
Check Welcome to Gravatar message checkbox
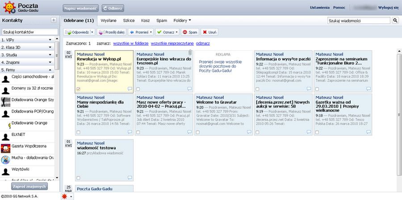(x=198, y=132)
